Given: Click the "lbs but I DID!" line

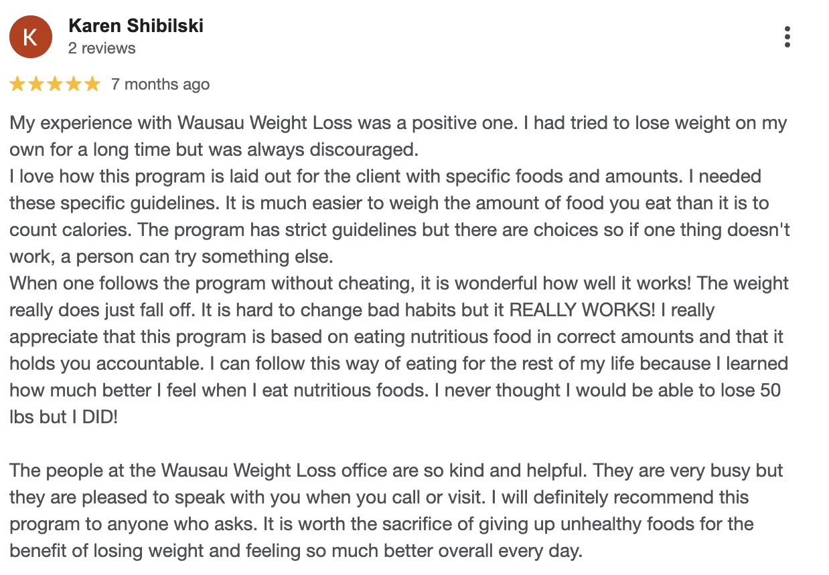Looking at the screenshot, I should click(64, 417).
